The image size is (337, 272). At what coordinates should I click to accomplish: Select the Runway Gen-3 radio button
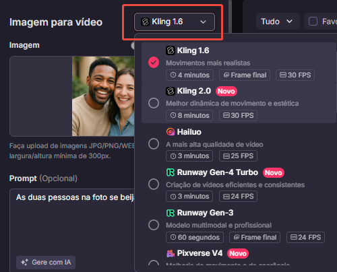(x=154, y=225)
